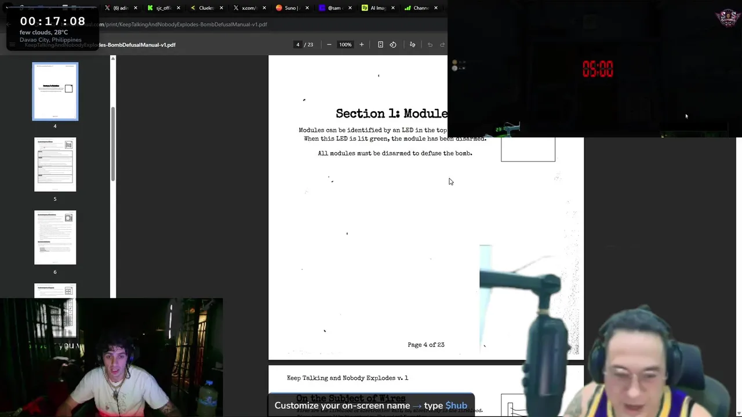This screenshot has width=742, height=417.
Task: Click the 'Page 4 of 23' footer
Action: click(426, 345)
